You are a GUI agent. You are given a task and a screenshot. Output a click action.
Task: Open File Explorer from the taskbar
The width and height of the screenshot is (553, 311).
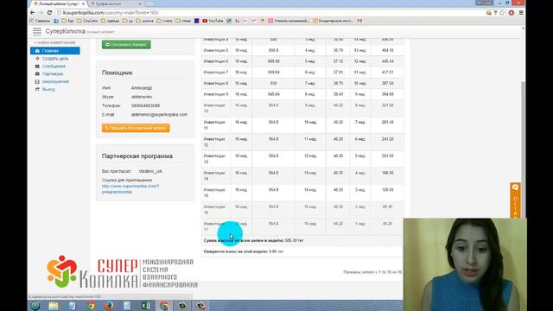(x=54, y=306)
